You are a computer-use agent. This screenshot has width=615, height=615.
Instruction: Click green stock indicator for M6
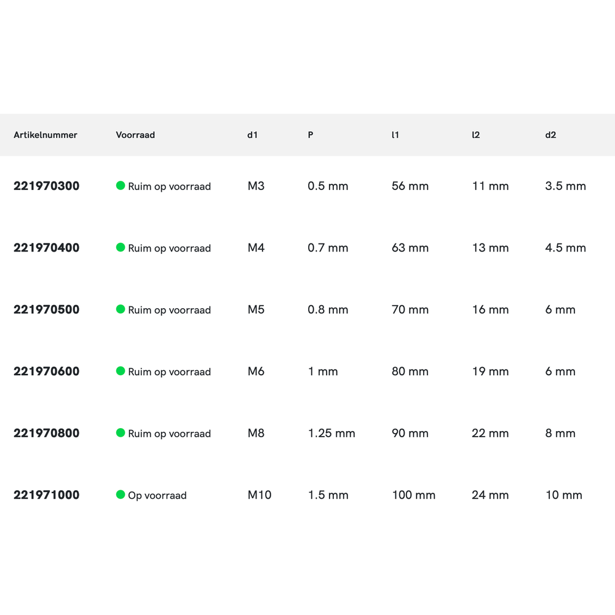121,371
